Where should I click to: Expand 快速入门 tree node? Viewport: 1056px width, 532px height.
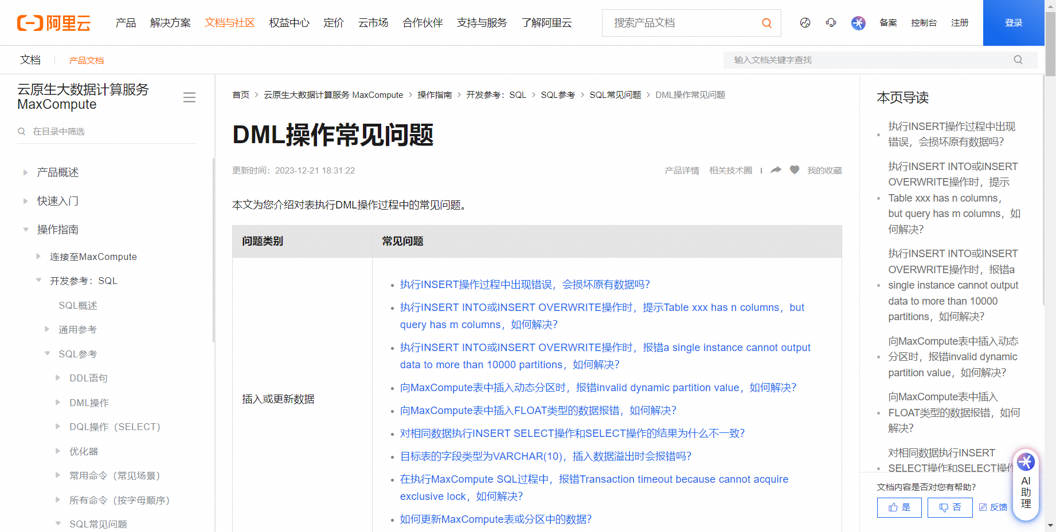tap(25, 201)
